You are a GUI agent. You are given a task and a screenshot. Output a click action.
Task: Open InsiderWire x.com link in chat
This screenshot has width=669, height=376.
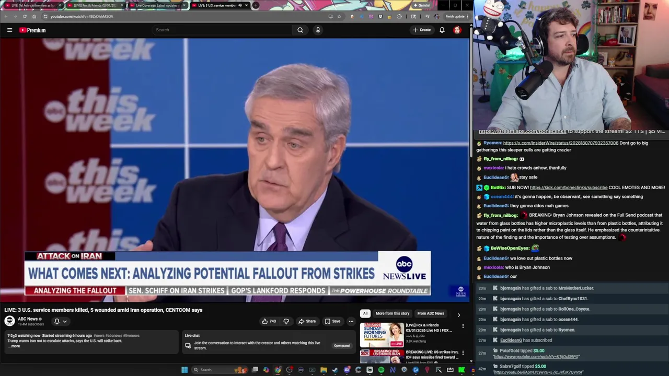pos(560,143)
